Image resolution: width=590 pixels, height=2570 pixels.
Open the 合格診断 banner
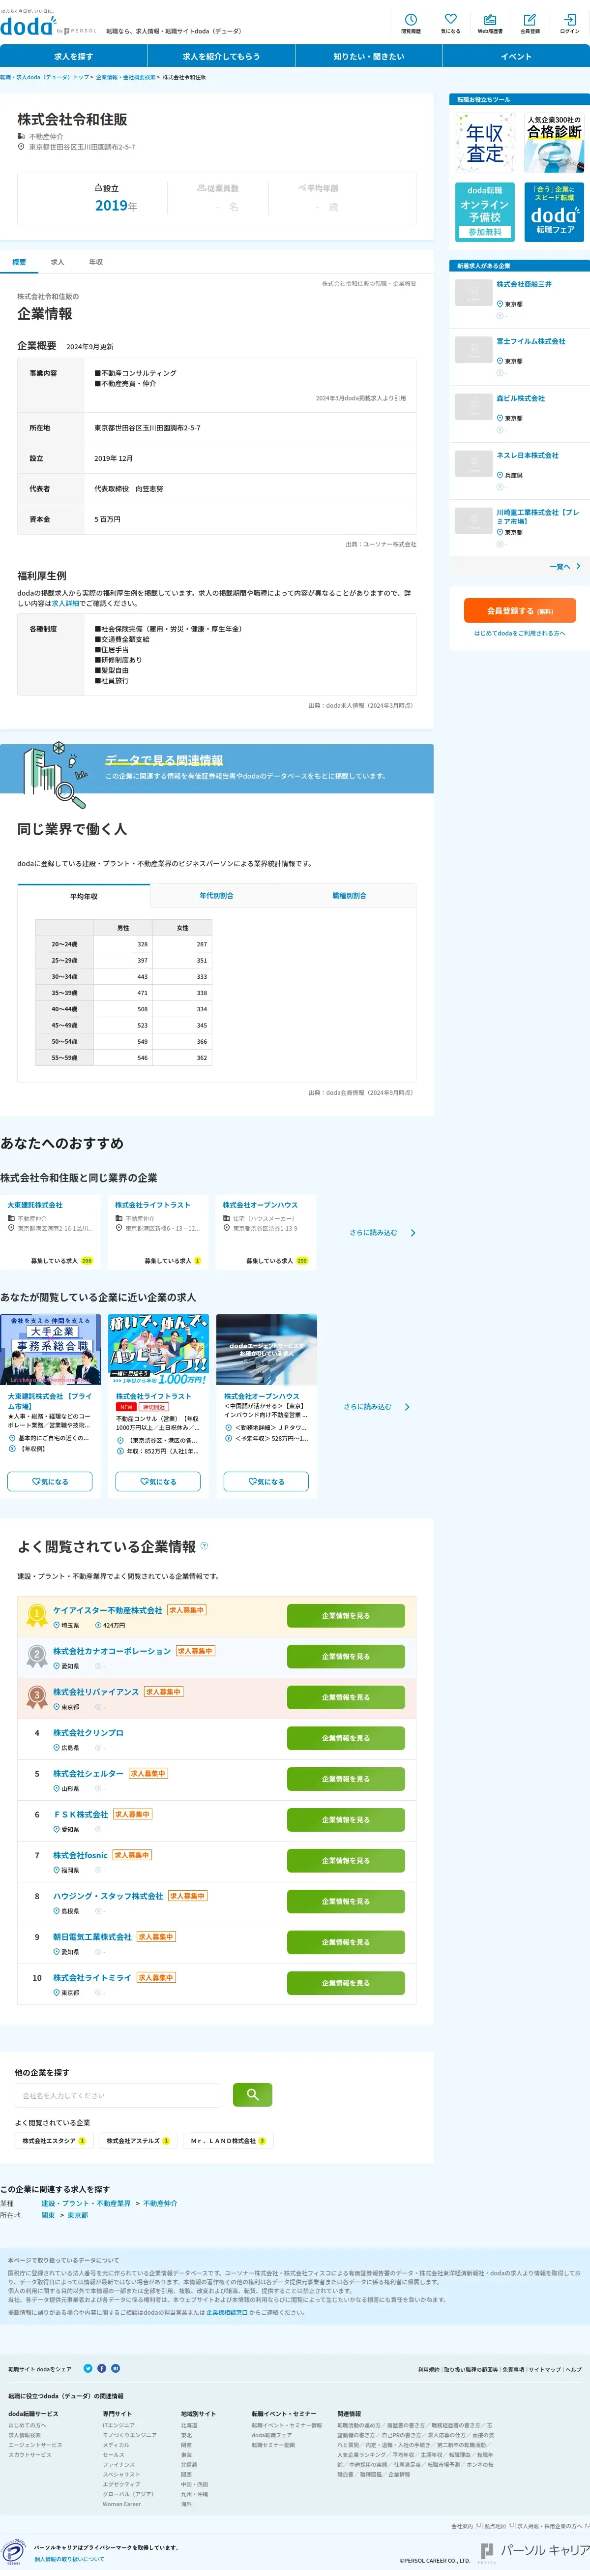pyautogui.click(x=554, y=143)
